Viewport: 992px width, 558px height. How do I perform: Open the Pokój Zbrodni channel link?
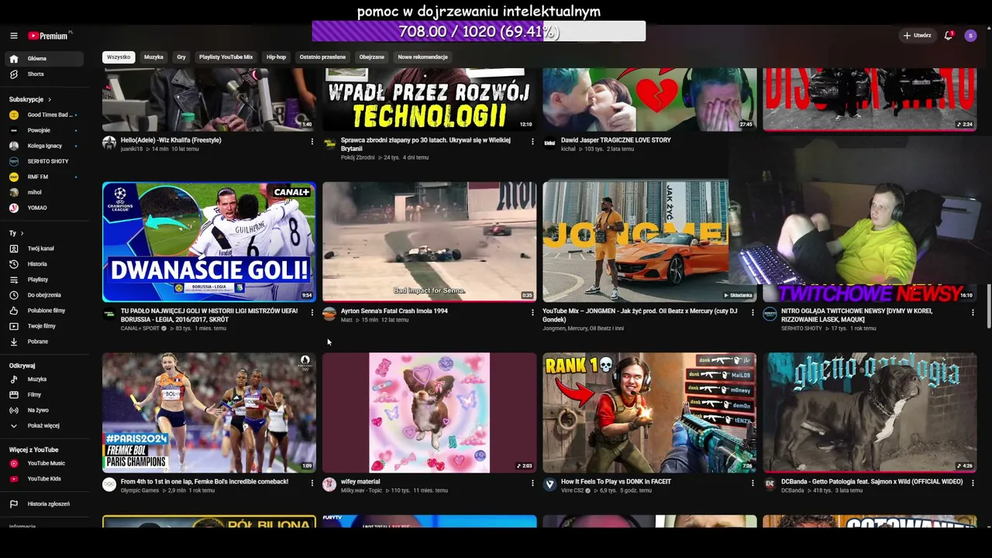click(358, 158)
